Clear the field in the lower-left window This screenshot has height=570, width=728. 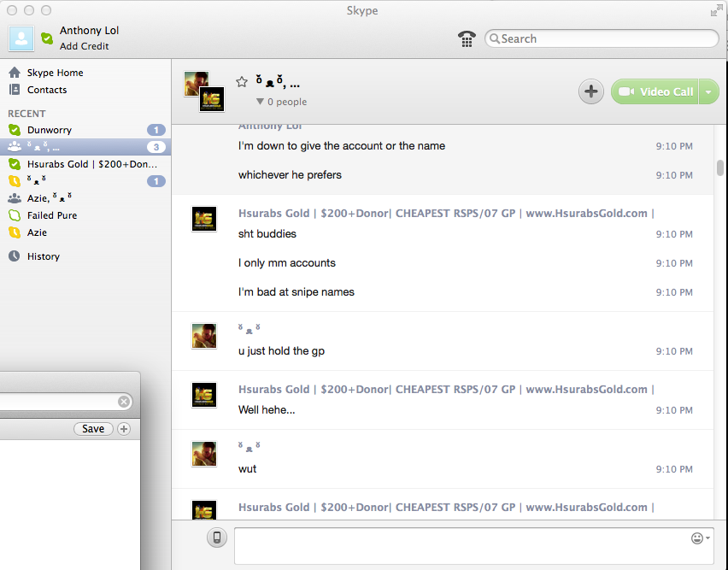pos(124,402)
